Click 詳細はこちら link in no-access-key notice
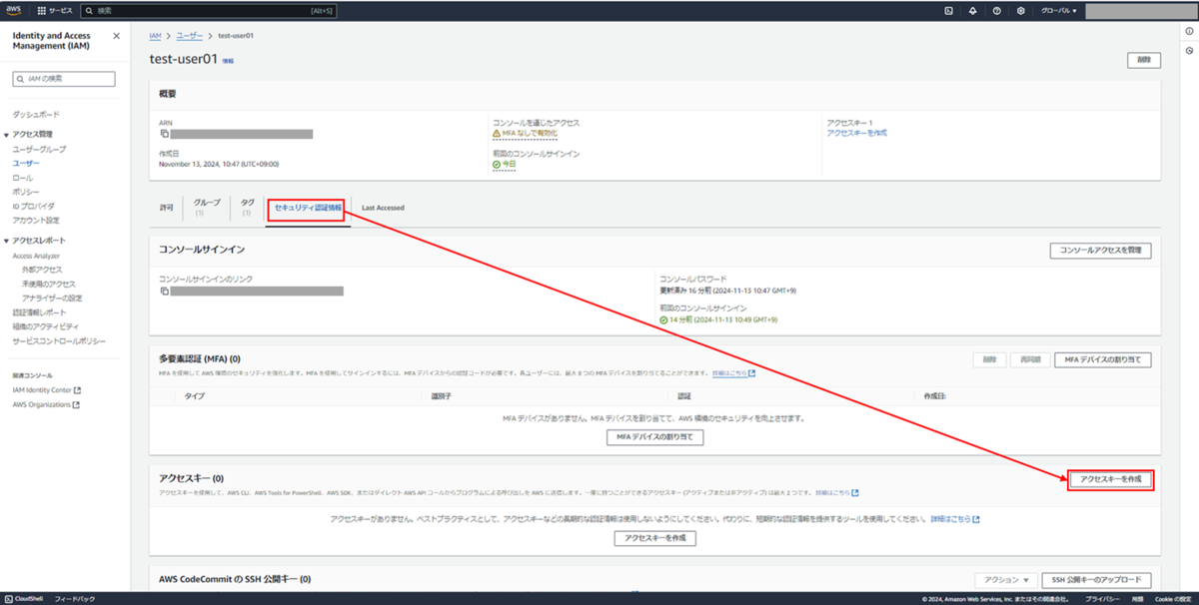The width and height of the screenshot is (1199, 605). tap(955, 519)
